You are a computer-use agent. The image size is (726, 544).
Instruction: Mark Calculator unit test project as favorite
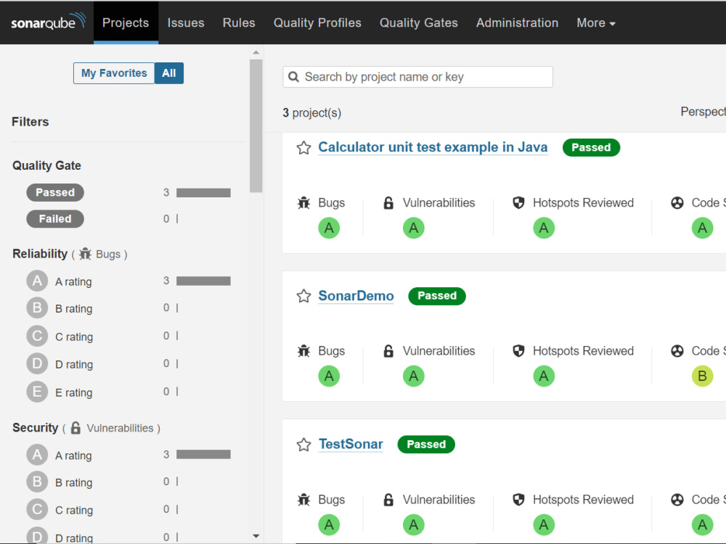coord(303,147)
